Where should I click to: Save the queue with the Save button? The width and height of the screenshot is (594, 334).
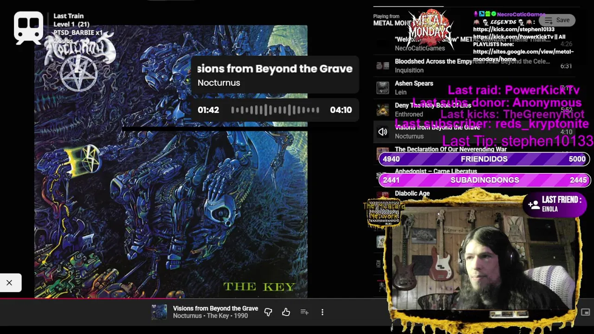(557, 20)
